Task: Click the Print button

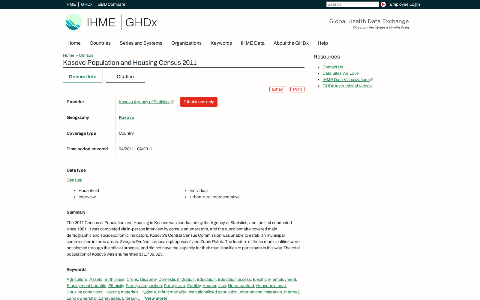Action: pyautogui.click(x=297, y=89)
